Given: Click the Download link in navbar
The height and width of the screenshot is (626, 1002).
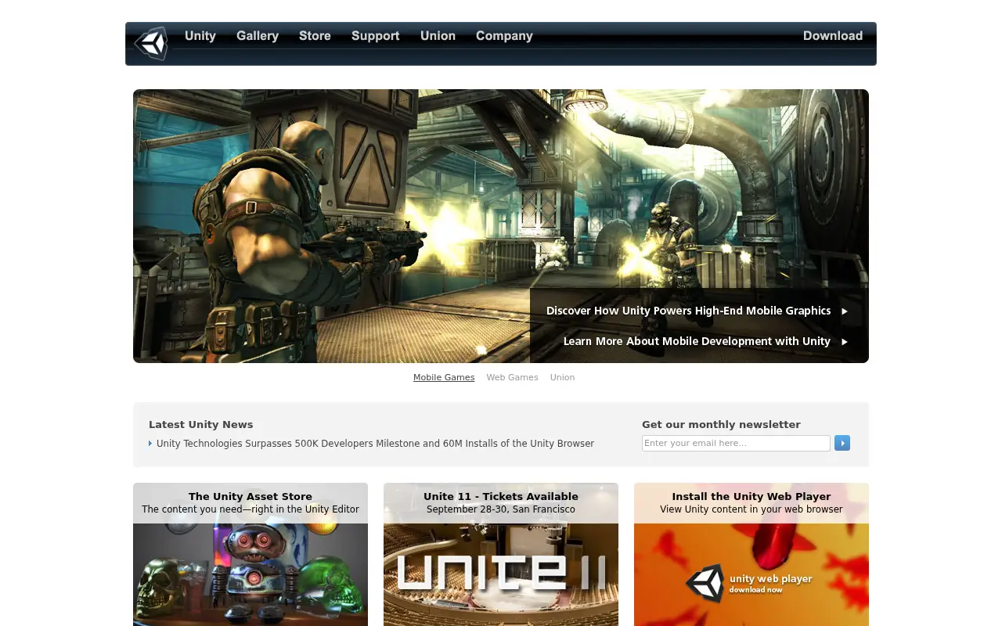Looking at the screenshot, I should coord(833,36).
